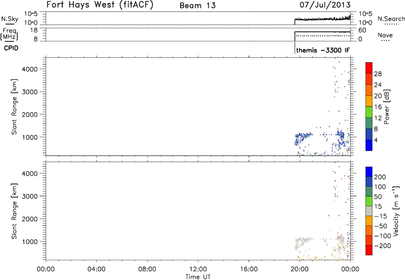This screenshot has height=280, width=405.
Task: Click the '20:00' time axis tick label
Action: [299, 269]
